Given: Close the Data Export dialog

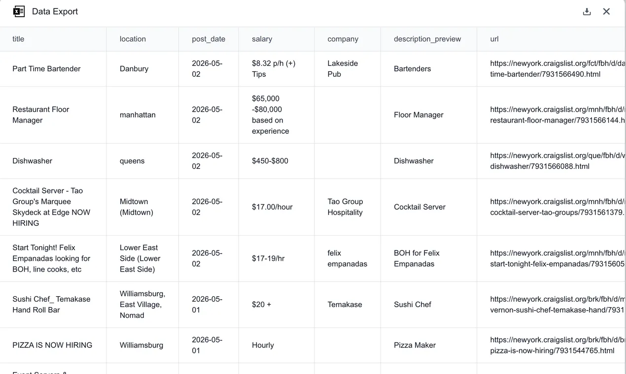Looking at the screenshot, I should (606, 11).
